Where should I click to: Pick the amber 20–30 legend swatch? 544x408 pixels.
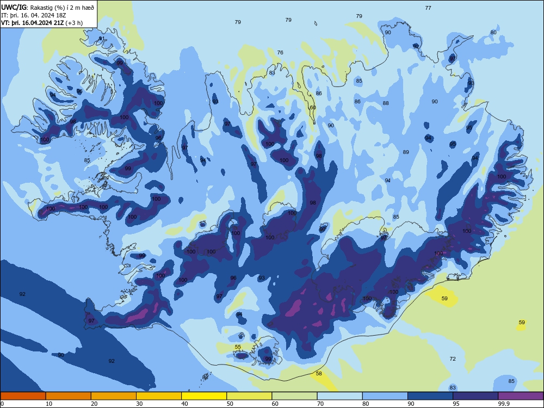tap(114, 396)
